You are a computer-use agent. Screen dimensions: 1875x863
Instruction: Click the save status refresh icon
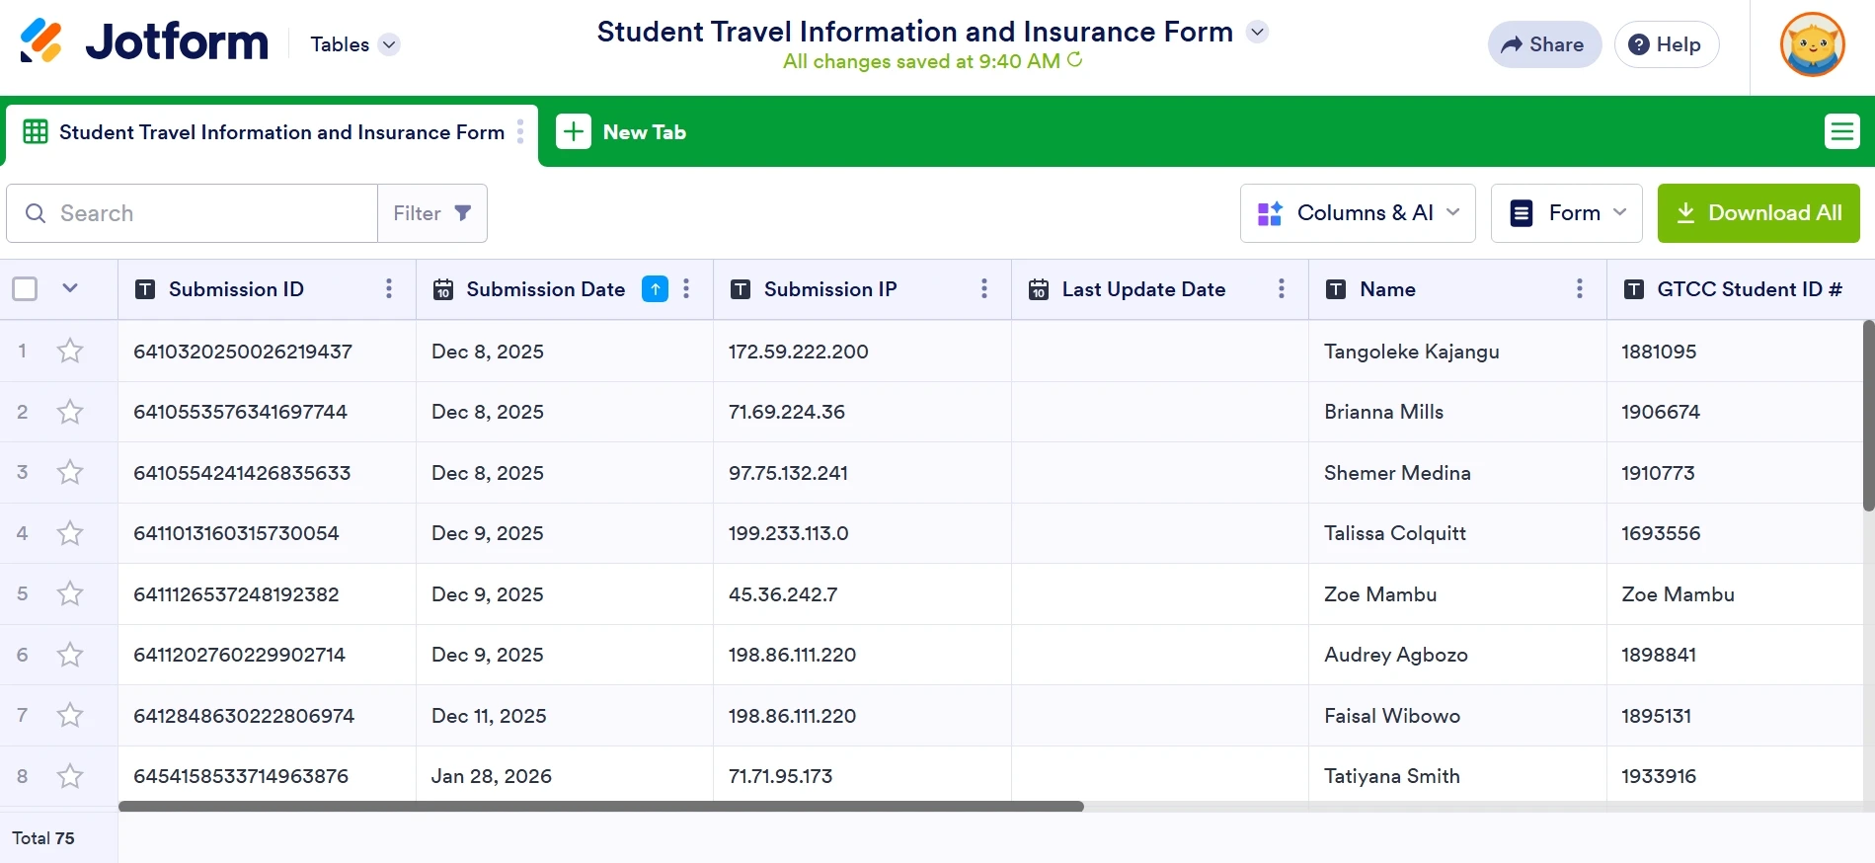(1075, 60)
